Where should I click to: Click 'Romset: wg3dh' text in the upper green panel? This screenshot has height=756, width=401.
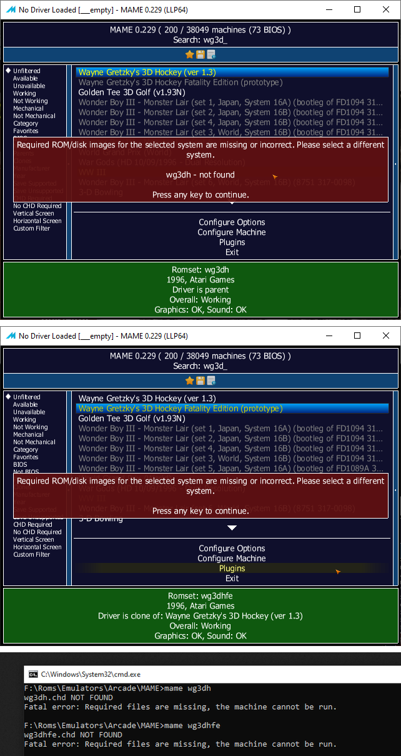tap(200, 269)
